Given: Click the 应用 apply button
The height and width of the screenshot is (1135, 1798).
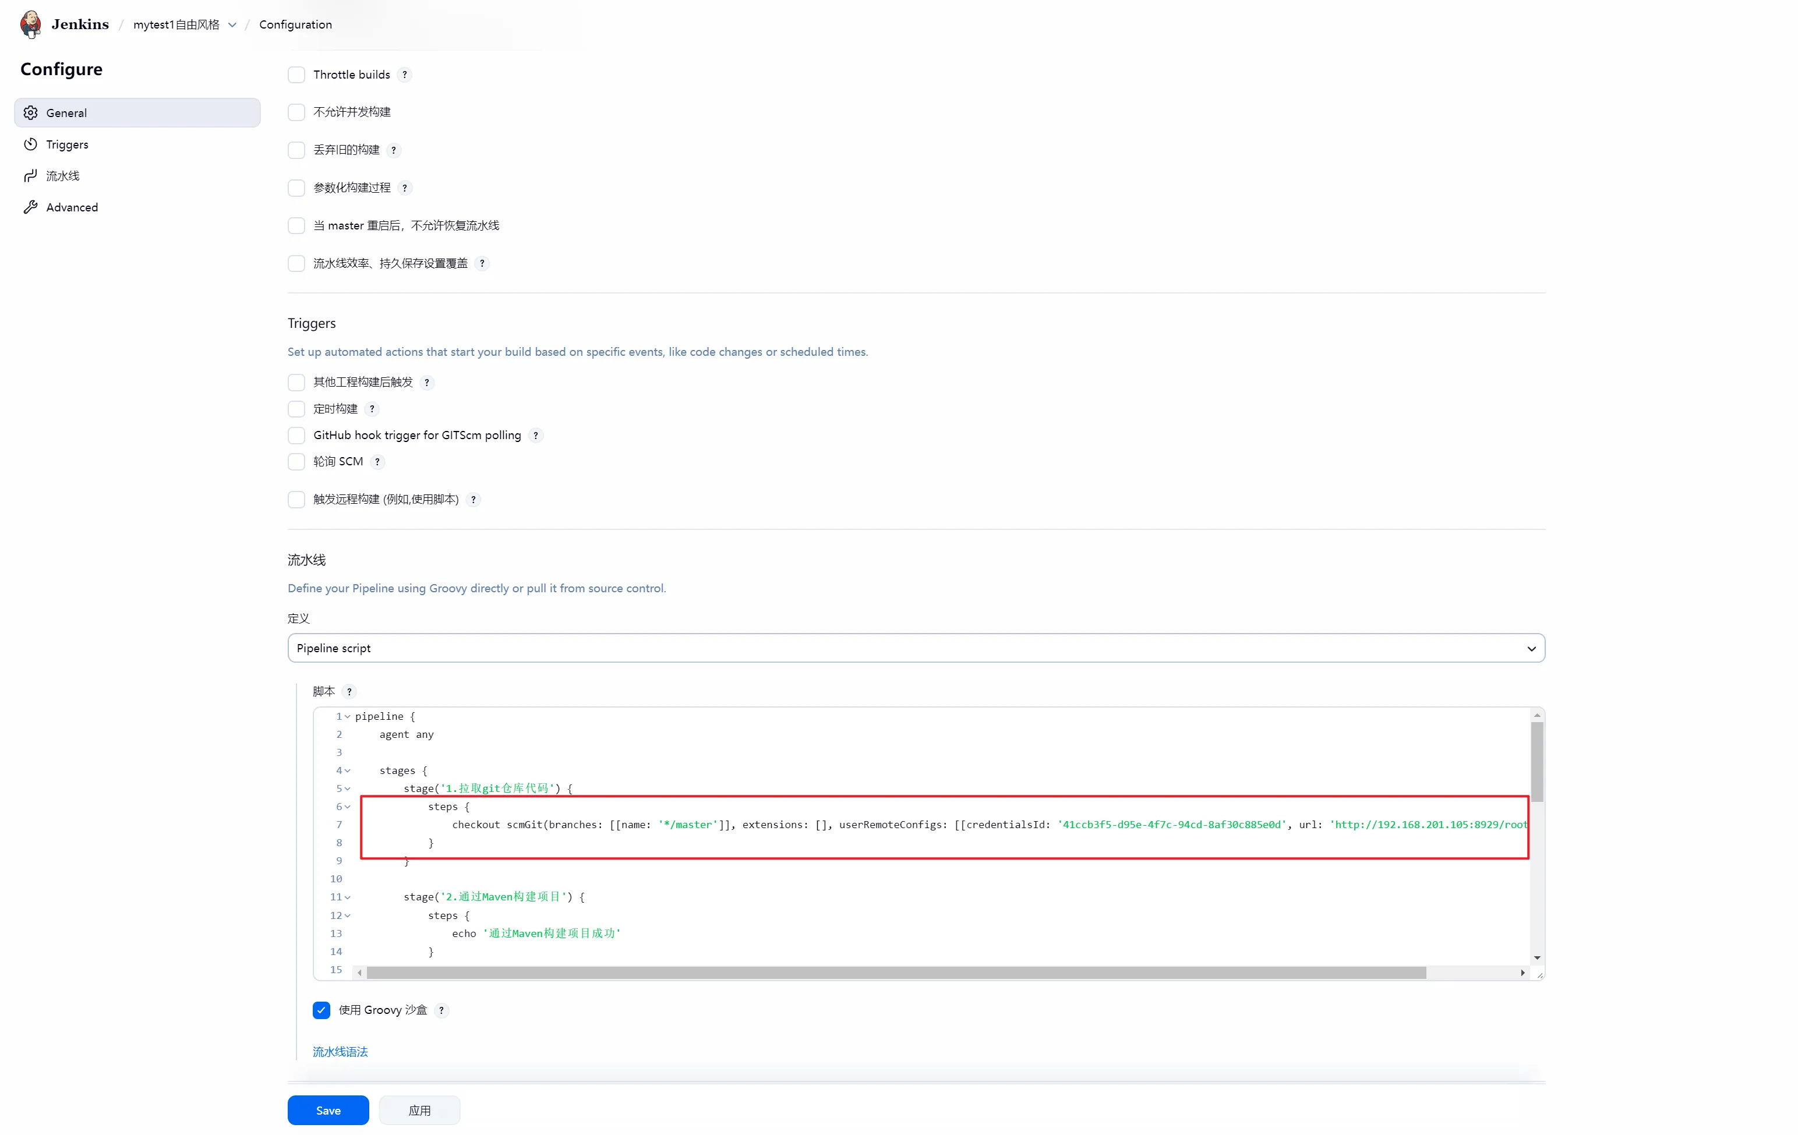Looking at the screenshot, I should [x=419, y=1111].
